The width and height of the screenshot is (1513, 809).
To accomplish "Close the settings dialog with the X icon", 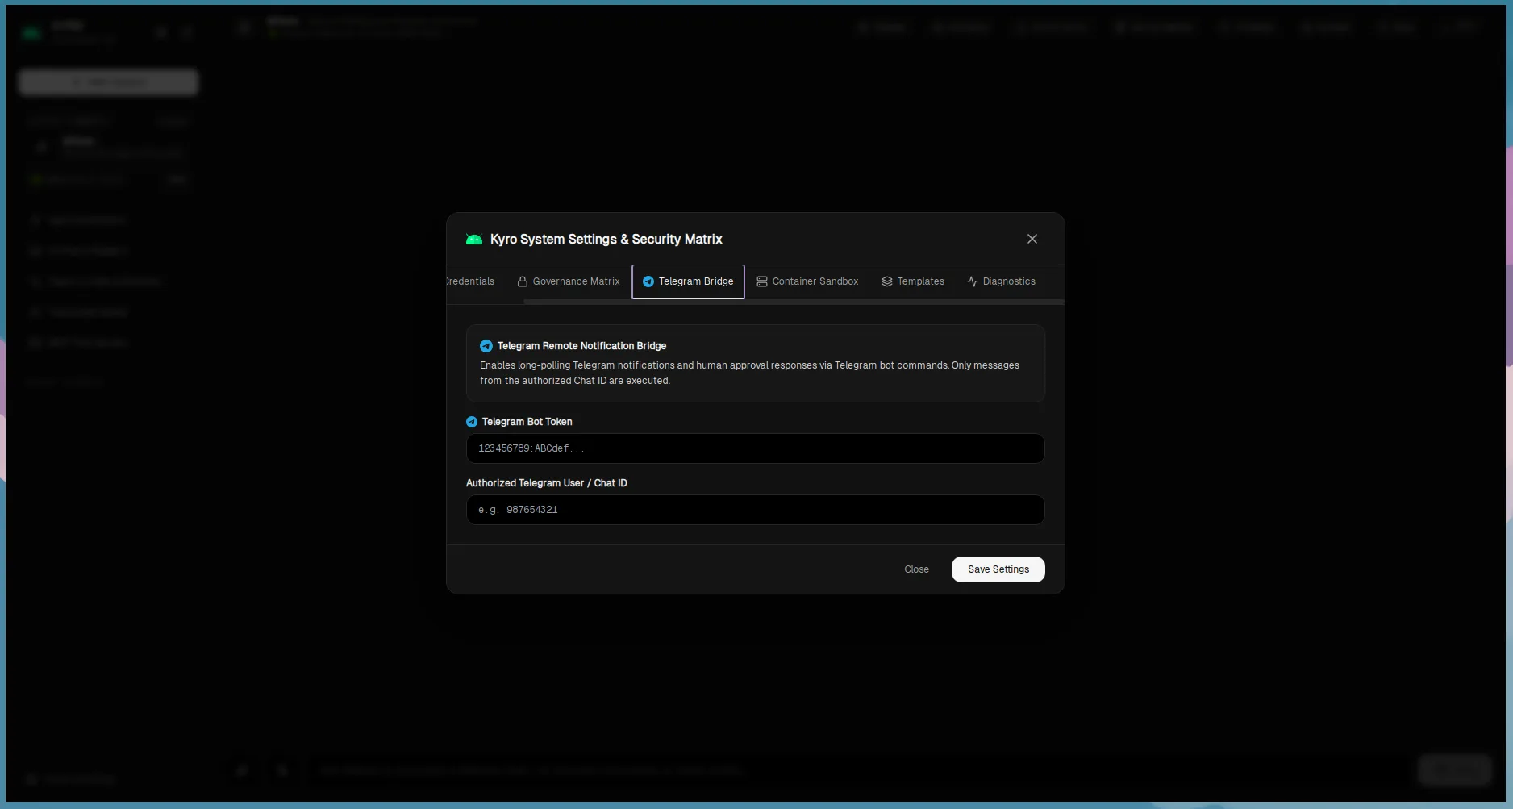I will (x=1032, y=239).
